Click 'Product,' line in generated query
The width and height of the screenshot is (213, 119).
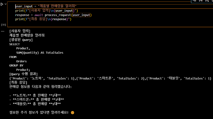[x=23, y=48]
